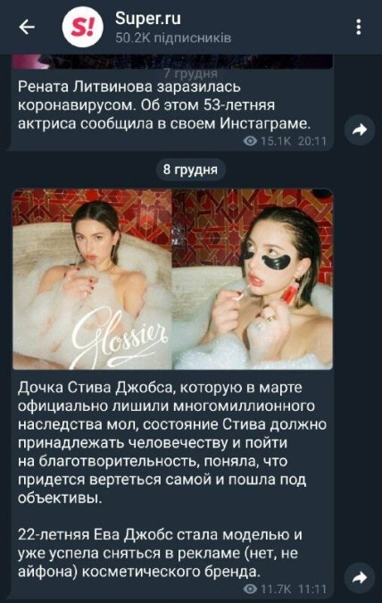382x603 pixels.
Task: Open the Super.ru channel title
Action: (148, 19)
